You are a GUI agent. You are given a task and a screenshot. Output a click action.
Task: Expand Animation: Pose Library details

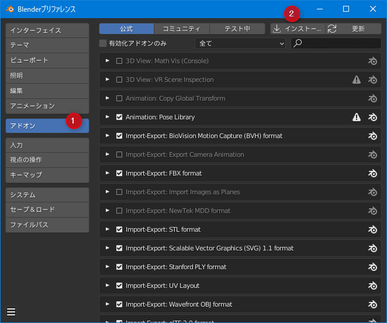point(108,117)
